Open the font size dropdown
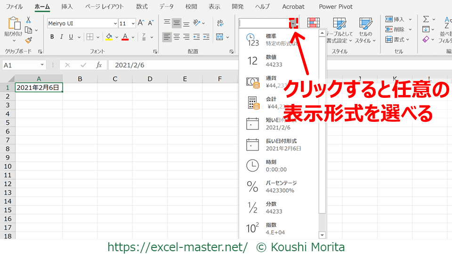Screen dimensions: 452x254 (133, 24)
